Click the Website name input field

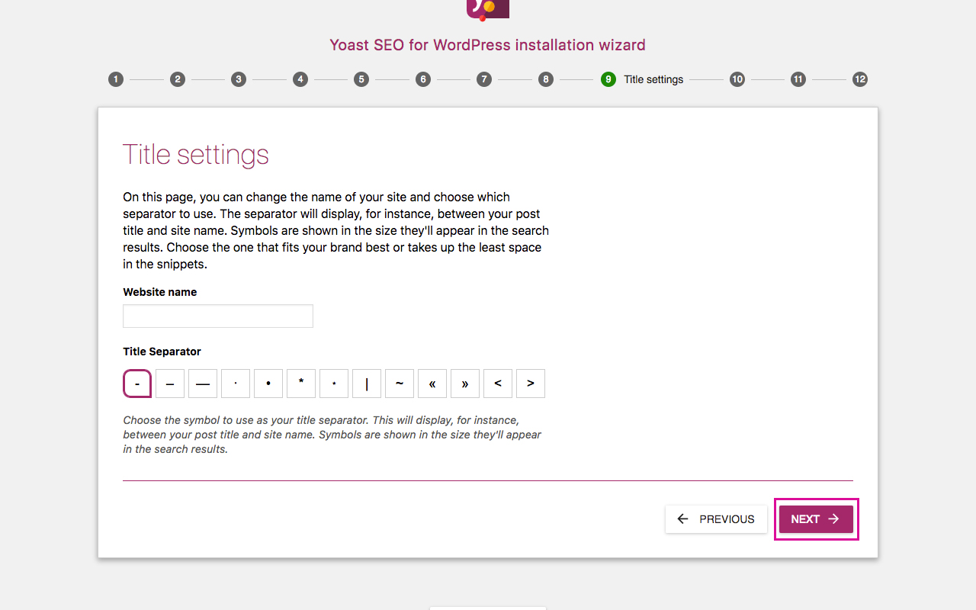(218, 316)
